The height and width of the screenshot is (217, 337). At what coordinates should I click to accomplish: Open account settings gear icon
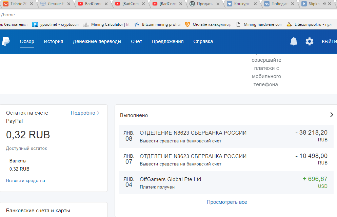[310, 41]
